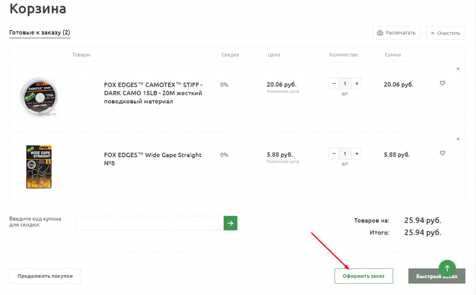Click Оформить заказ button
This screenshot has height=295, width=476.
click(x=364, y=276)
